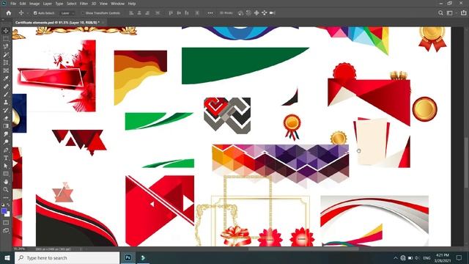Screen dimensions: 469x264
Task: Select the Move tool in the toolbox
Action: point(6,31)
